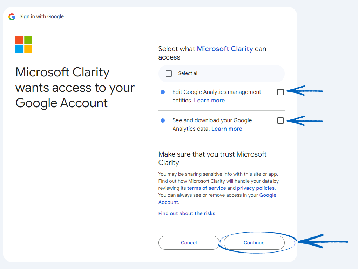Open the terms of service link
The height and width of the screenshot is (269, 358).
207,188
